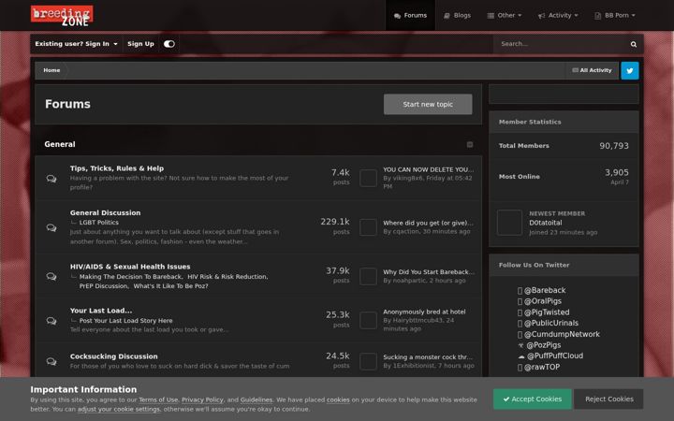The width and height of the screenshot is (674, 421).
Task: Click the Tips, Tricks forum speech-bubble icon
Action: [x=51, y=179]
